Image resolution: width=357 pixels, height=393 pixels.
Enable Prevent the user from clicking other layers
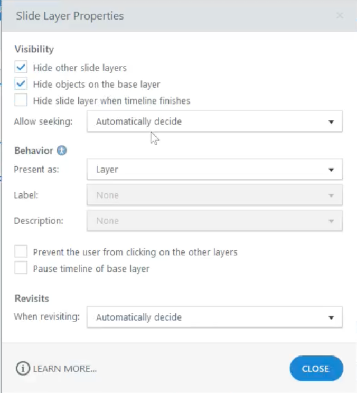(21, 251)
